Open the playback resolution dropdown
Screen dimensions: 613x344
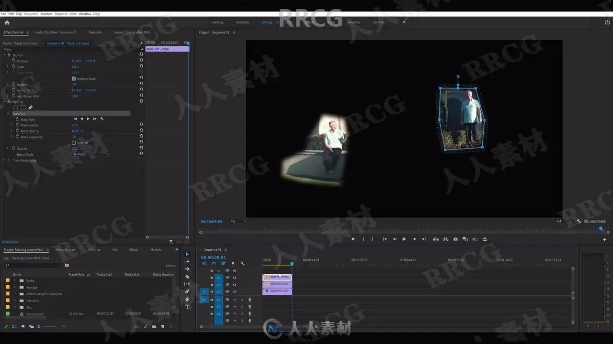point(564,221)
